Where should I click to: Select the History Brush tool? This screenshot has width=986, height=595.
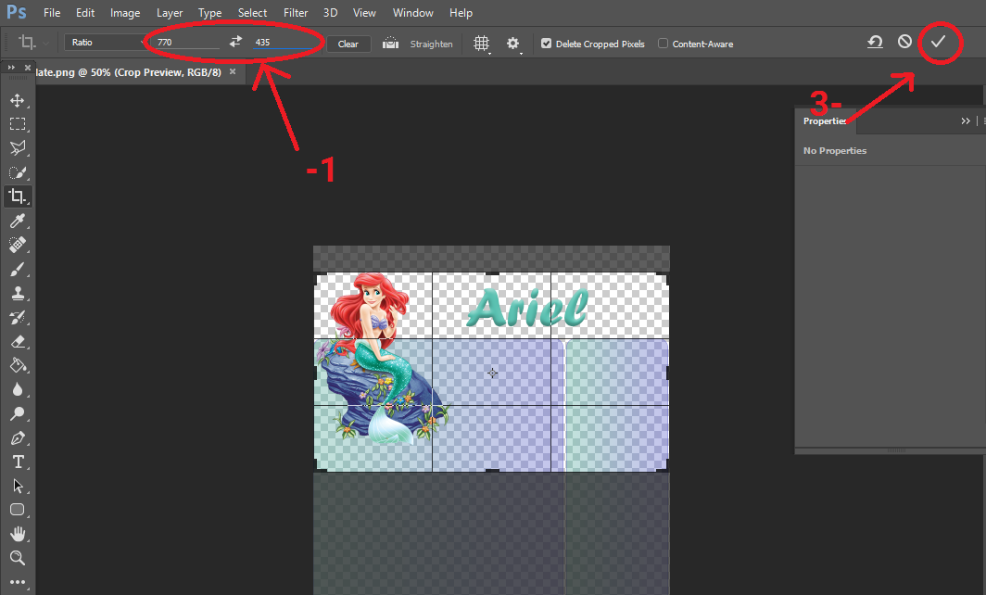tap(17, 318)
